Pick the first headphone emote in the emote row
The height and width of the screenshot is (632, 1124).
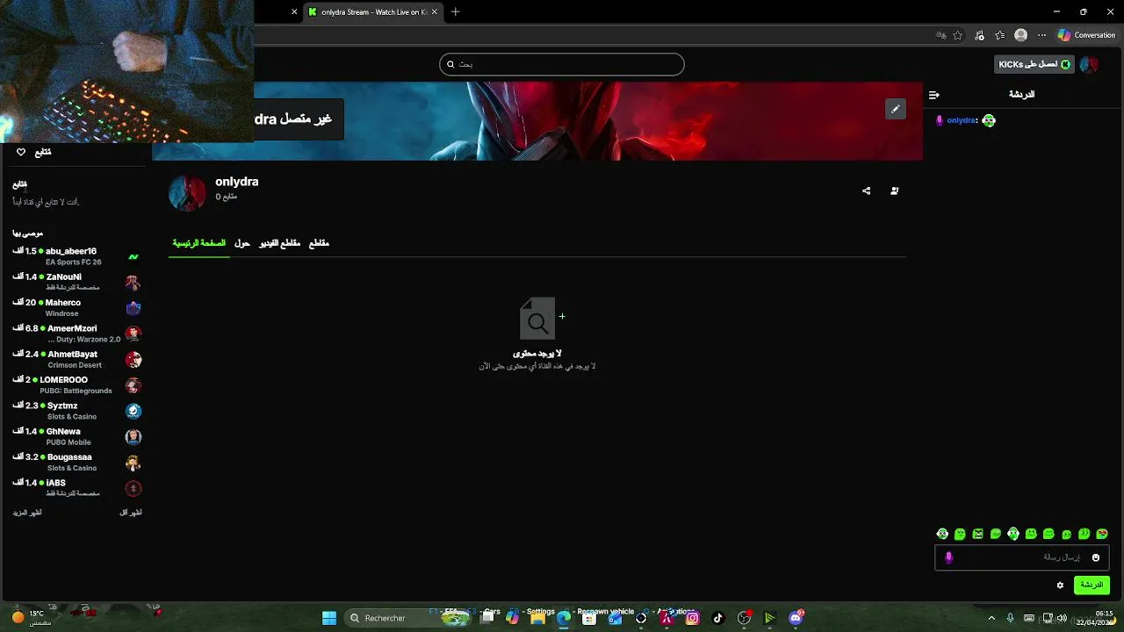[x=942, y=534]
